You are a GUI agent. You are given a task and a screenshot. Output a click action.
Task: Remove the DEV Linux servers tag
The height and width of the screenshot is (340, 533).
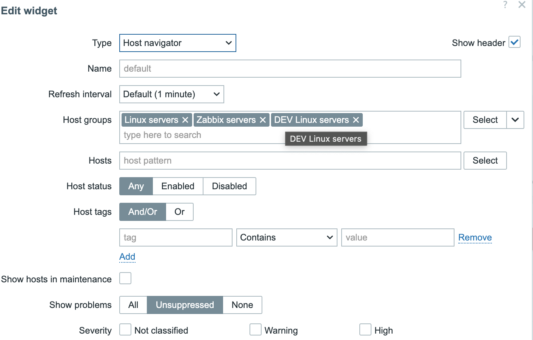coord(356,120)
